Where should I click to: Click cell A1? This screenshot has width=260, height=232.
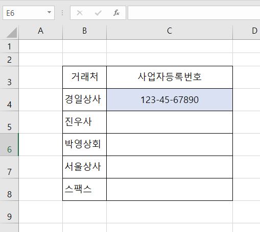point(41,46)
